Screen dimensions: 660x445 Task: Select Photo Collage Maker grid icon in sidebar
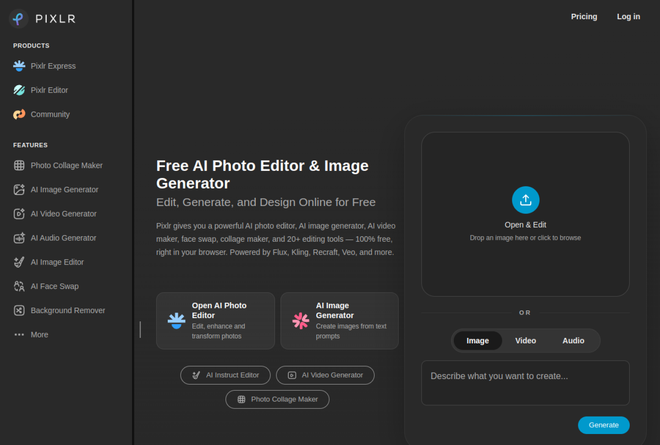click(x=19, y=165)
